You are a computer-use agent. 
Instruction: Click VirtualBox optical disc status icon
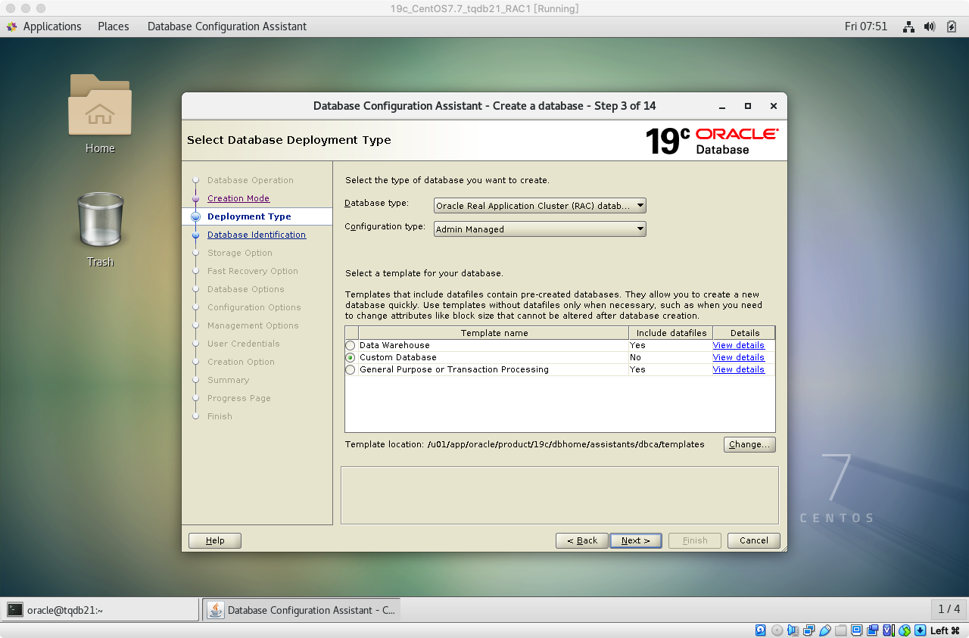(777, 630)
